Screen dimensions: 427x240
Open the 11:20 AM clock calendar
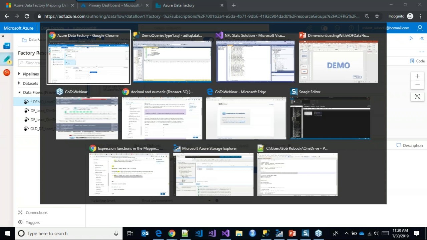coord(400,233)
